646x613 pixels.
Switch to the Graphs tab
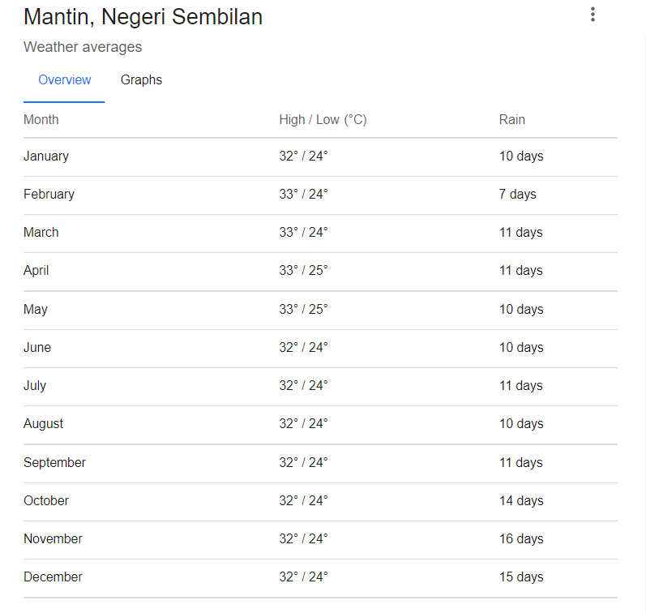click(x=141, y=79)
